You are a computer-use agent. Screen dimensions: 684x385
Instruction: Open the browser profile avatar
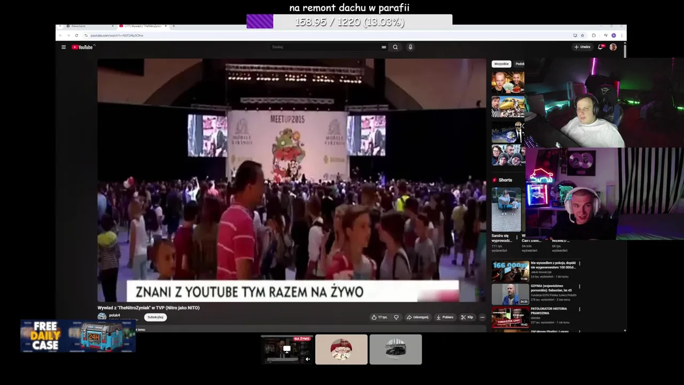[613, 35]
